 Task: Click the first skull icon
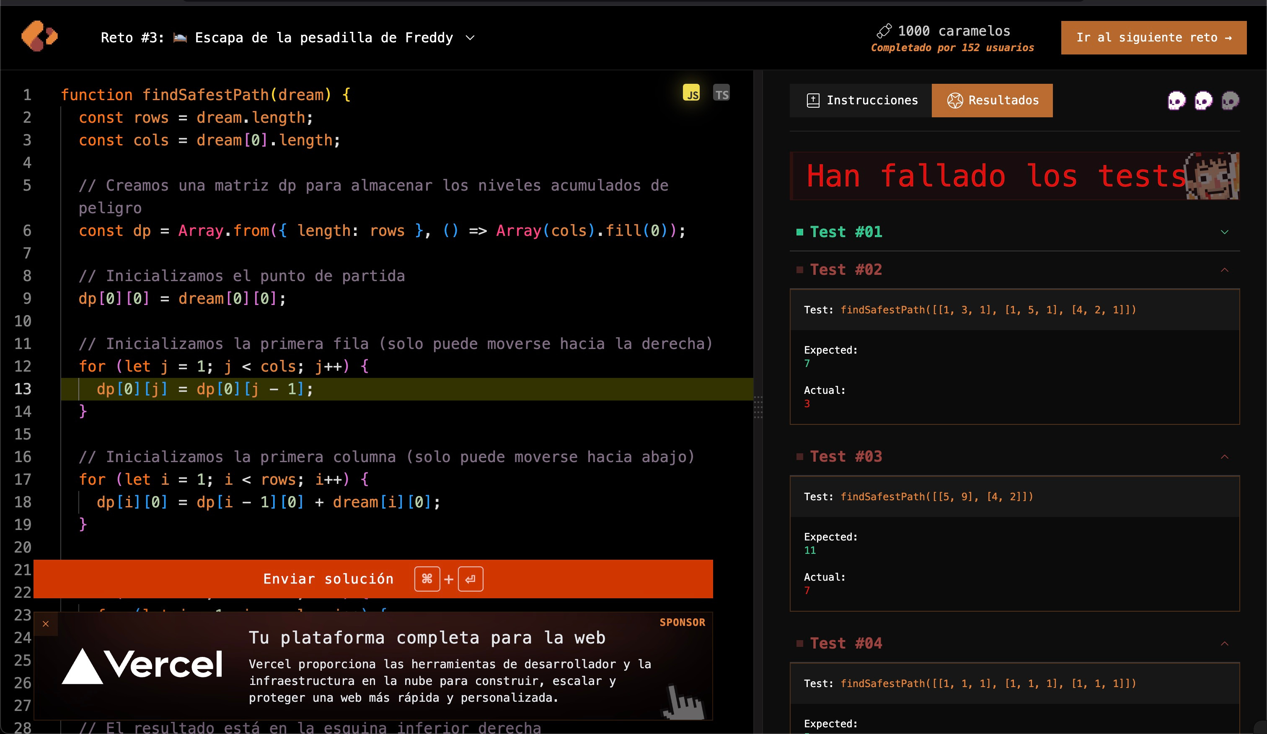[x=1176, y=101]
